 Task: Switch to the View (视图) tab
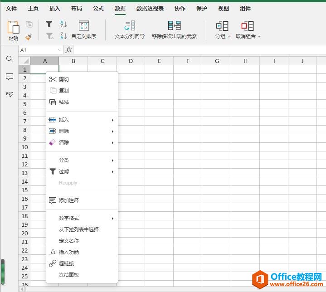point(224,9)
